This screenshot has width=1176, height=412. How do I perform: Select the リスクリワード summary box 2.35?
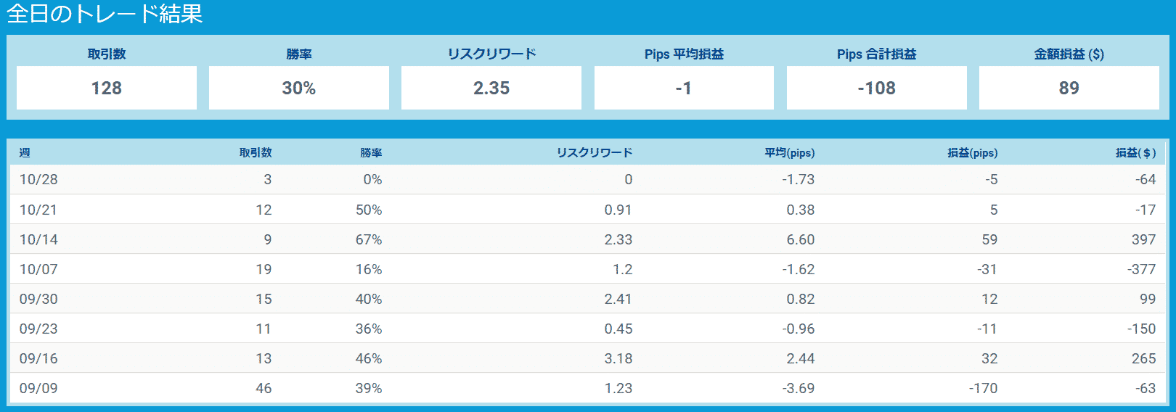[491, 88]
